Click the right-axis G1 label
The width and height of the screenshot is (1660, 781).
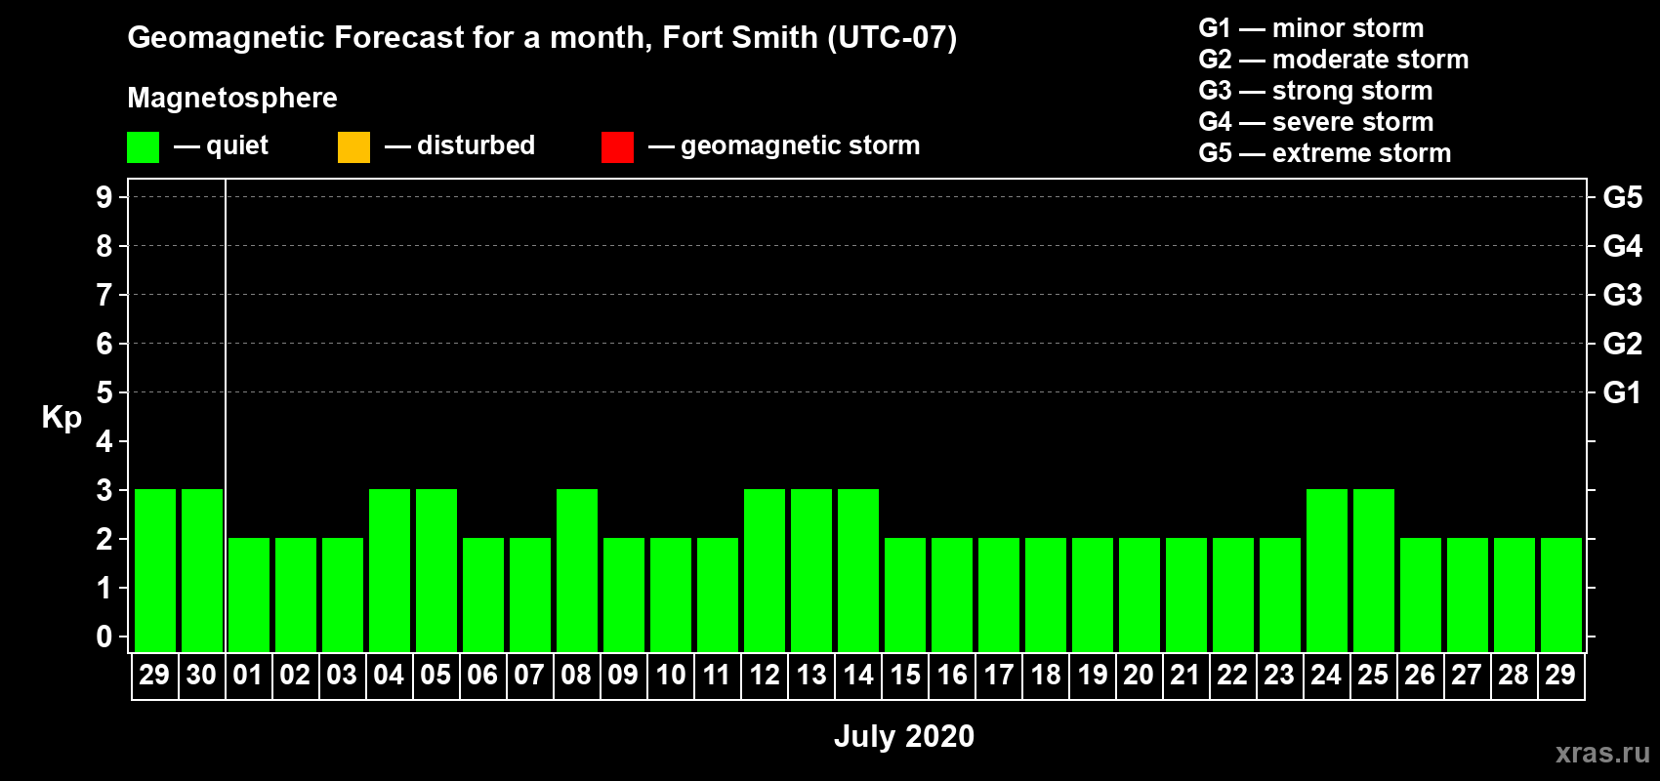pos(1622,392)
